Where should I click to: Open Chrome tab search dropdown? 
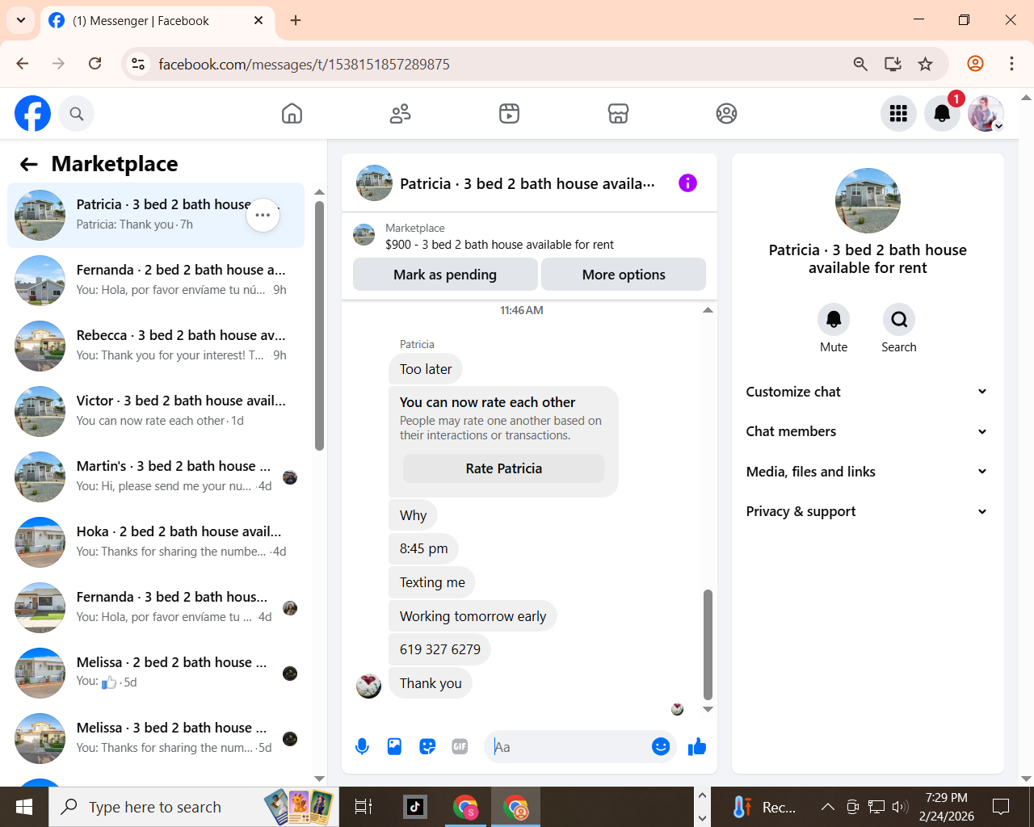tap(20, 20)
